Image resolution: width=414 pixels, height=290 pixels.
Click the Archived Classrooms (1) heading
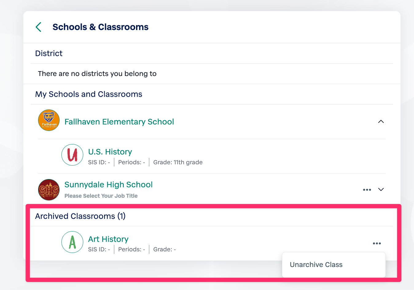coord(80,216)
